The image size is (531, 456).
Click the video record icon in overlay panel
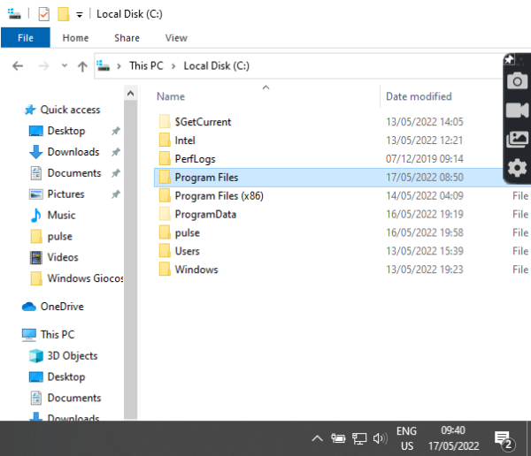point(517,110)
